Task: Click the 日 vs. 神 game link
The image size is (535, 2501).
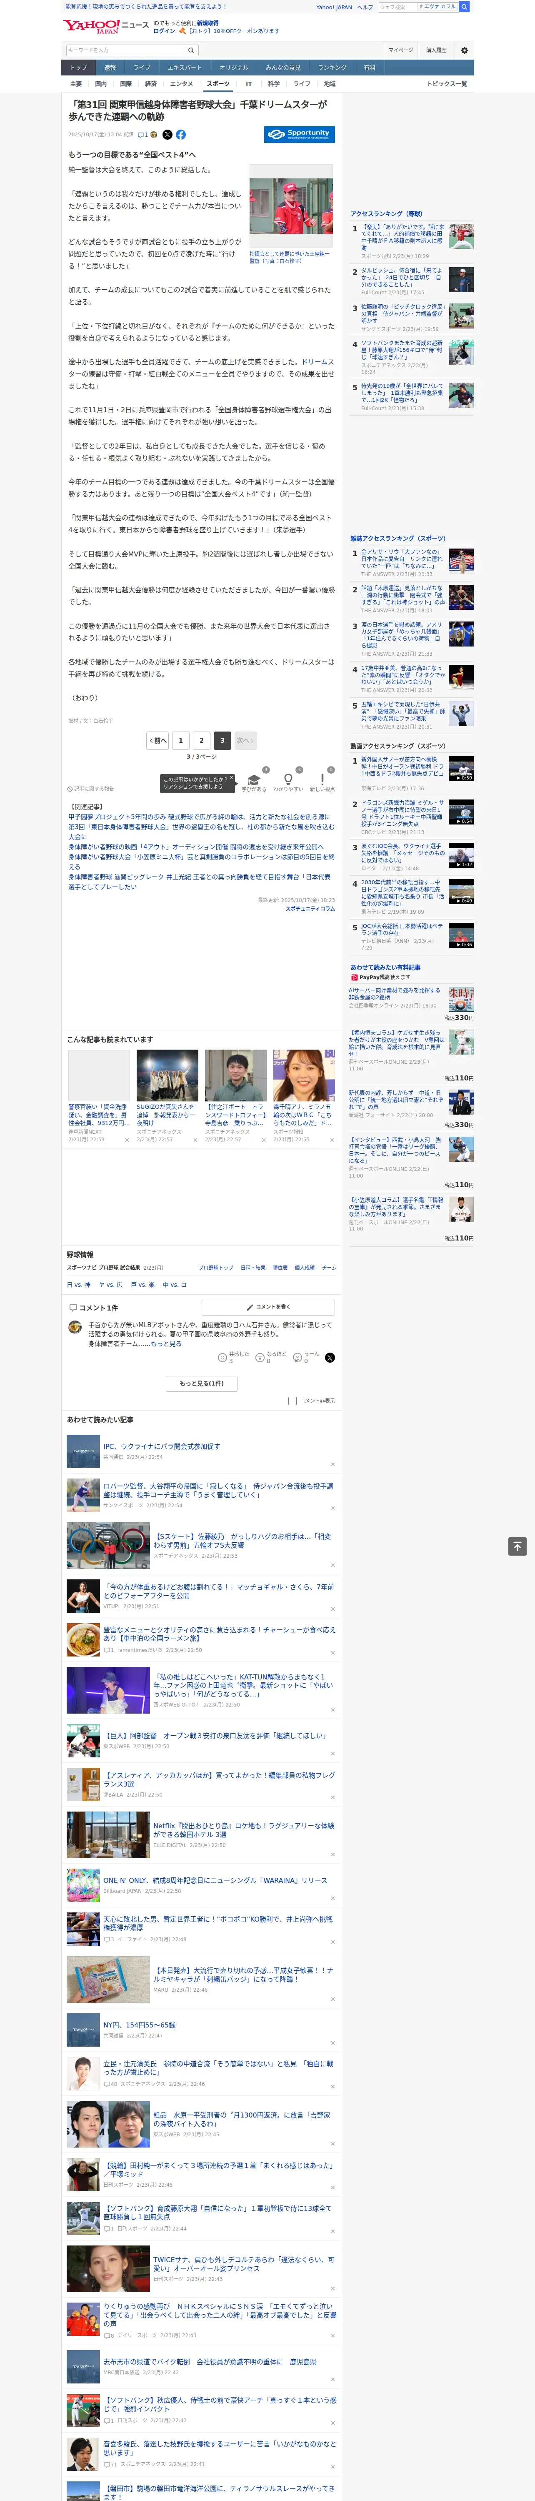Action: [79, 1285]
